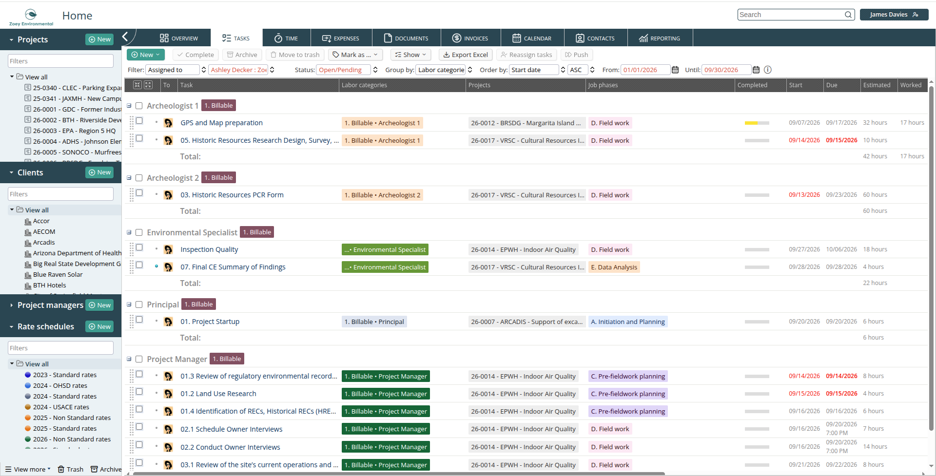Click the expand-all rows icon in table header
This screenshot has height=476, width=936.
coord(148,85)
